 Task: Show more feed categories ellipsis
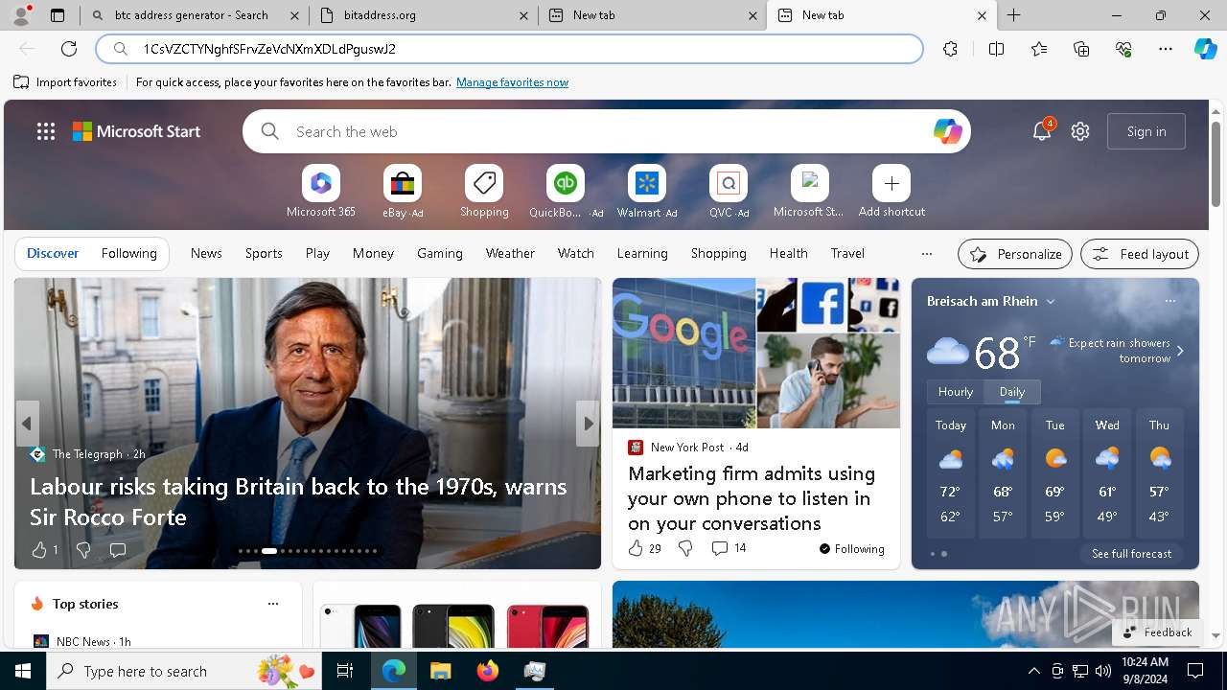[x=926, y=253]
